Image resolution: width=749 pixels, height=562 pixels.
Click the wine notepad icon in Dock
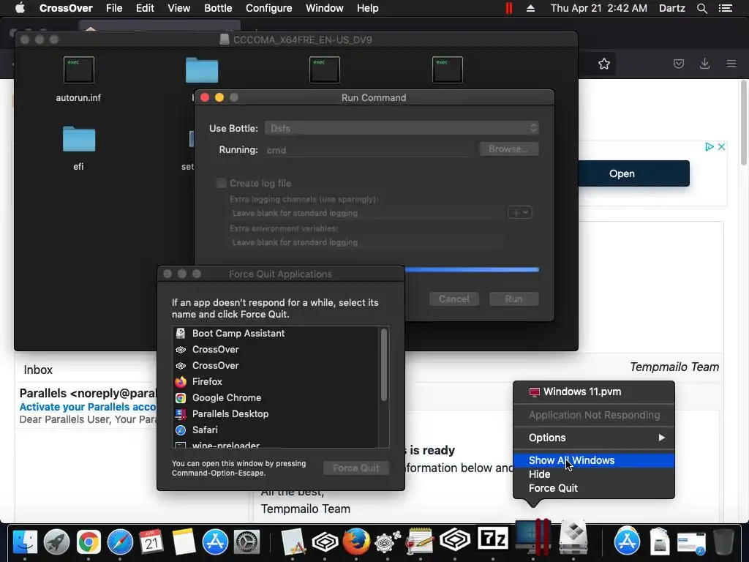[420, 542]
